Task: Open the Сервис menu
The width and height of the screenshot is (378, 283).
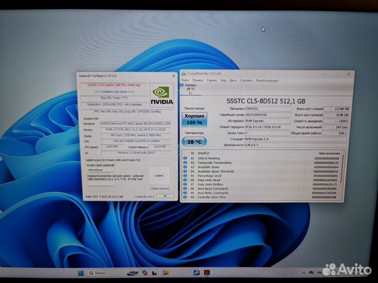Action: pos(212,80)
